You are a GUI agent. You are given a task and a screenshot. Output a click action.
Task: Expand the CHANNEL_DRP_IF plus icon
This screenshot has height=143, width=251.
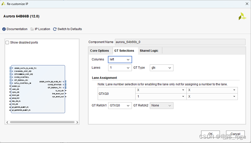12,71
